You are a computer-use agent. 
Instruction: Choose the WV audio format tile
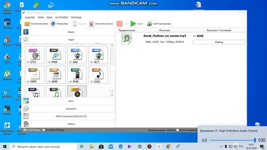point(56,91)
